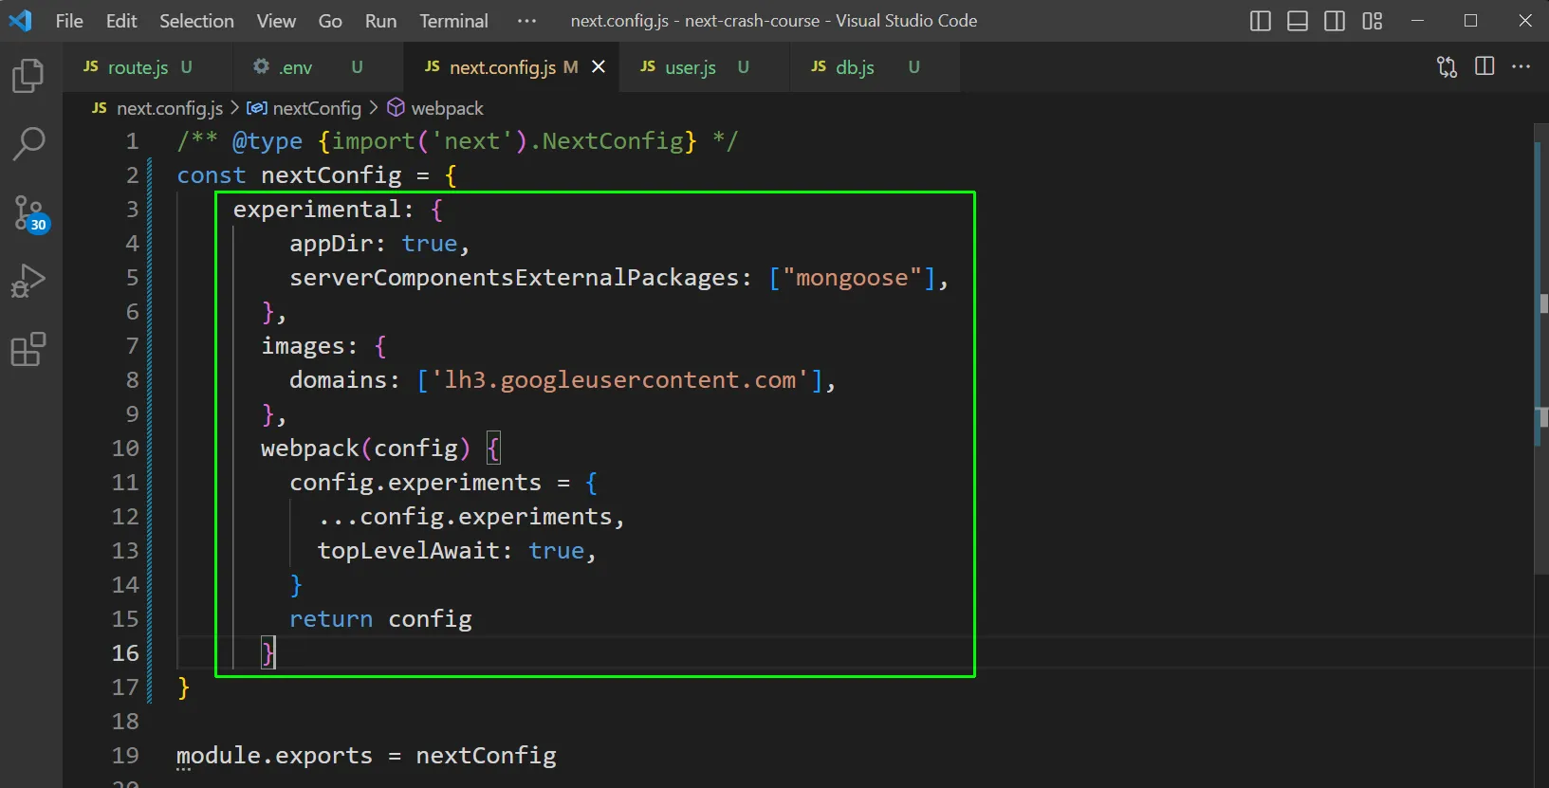Toggle secondary side bar layout icon
The image size is (1549, 788).
[1335, 21]
